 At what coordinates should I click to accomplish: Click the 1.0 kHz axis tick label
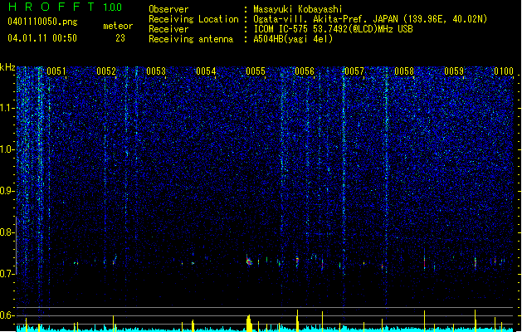(7, 149)
